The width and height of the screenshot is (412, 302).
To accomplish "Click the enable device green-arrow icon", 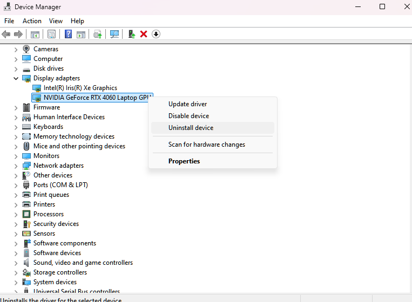I will pyautogui.click(x=131, y=34).
